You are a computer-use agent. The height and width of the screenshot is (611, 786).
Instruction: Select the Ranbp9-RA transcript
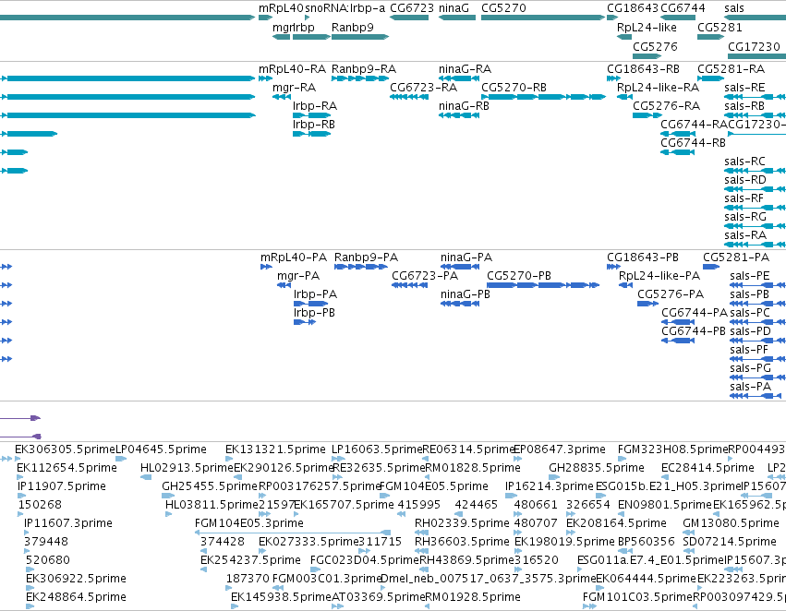tap(360, 78)
